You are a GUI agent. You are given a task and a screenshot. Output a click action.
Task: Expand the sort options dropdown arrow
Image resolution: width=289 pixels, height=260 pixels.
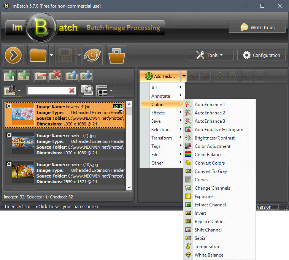point(19,90)
